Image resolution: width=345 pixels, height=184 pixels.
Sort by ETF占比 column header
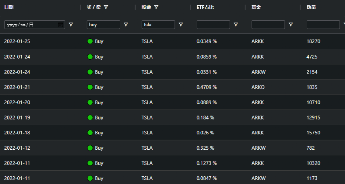[x=205, y=7]
